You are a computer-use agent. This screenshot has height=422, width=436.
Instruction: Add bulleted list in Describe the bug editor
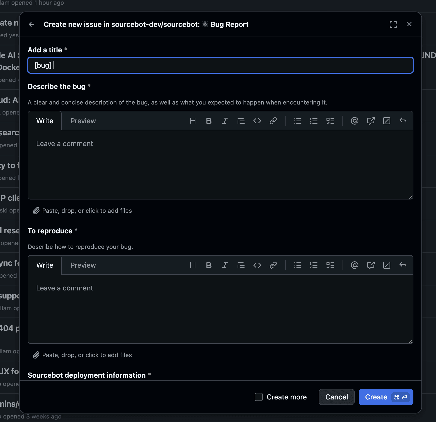coord(298,121)
